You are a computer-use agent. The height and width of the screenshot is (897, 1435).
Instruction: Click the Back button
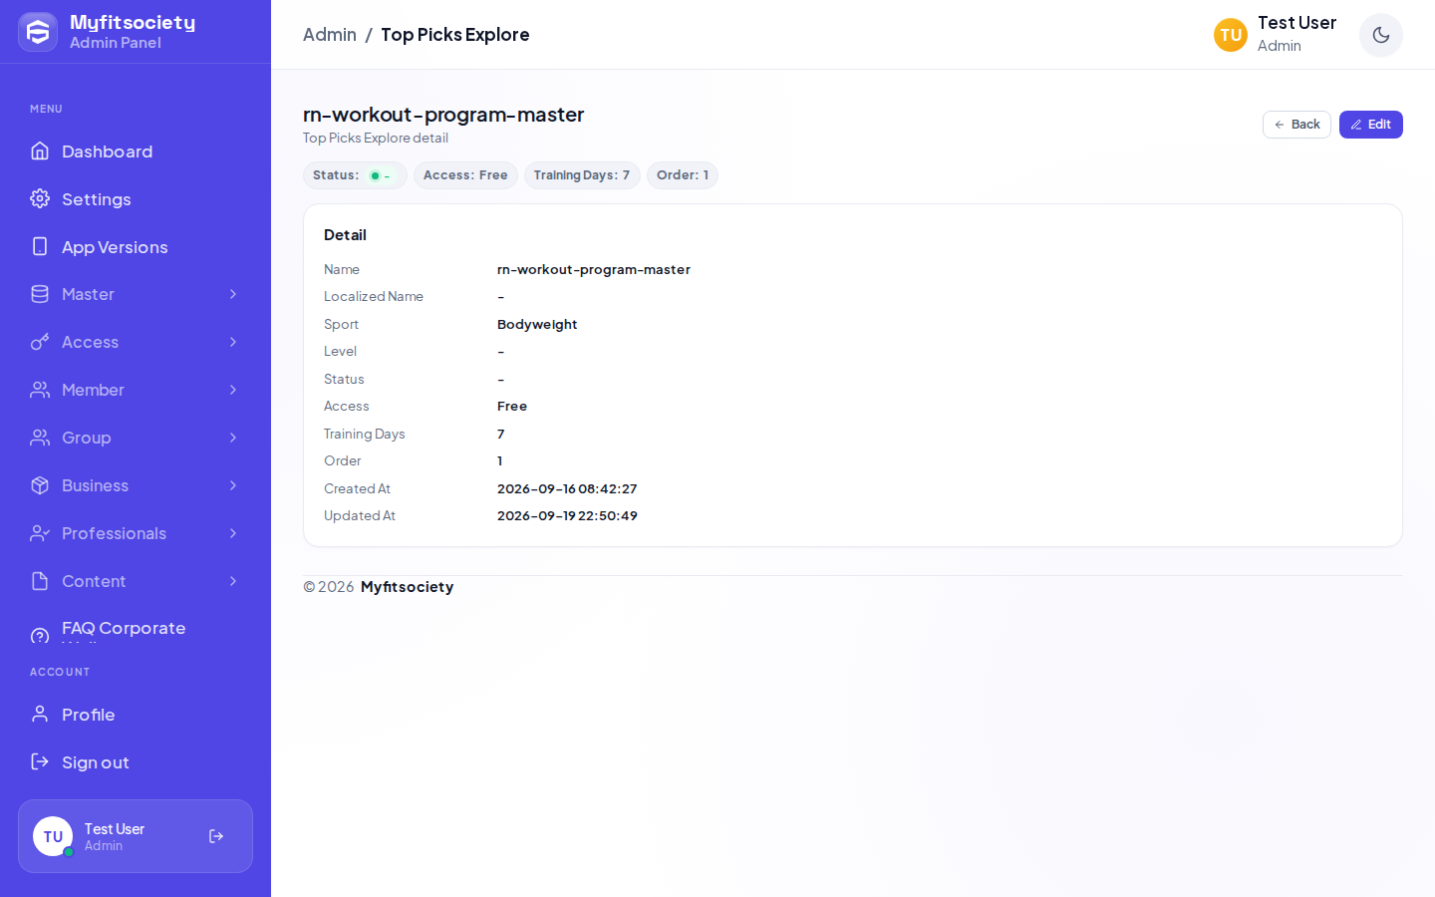tap(1296, 125)
